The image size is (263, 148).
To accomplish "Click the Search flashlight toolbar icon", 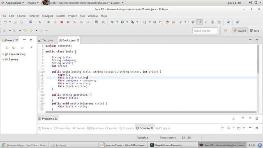I will click(180, 22).
